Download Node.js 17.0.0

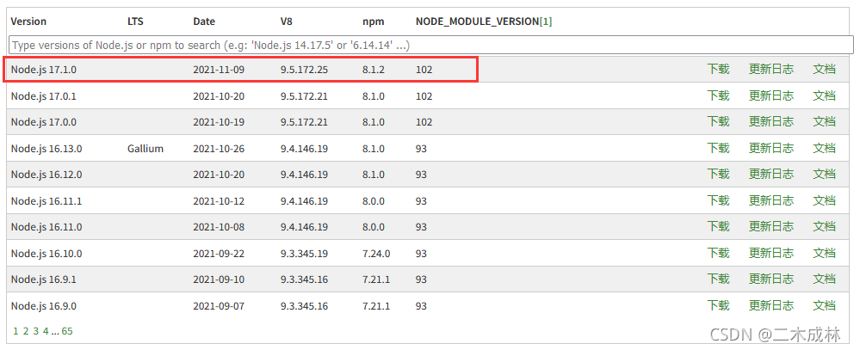tap(718, 122)
